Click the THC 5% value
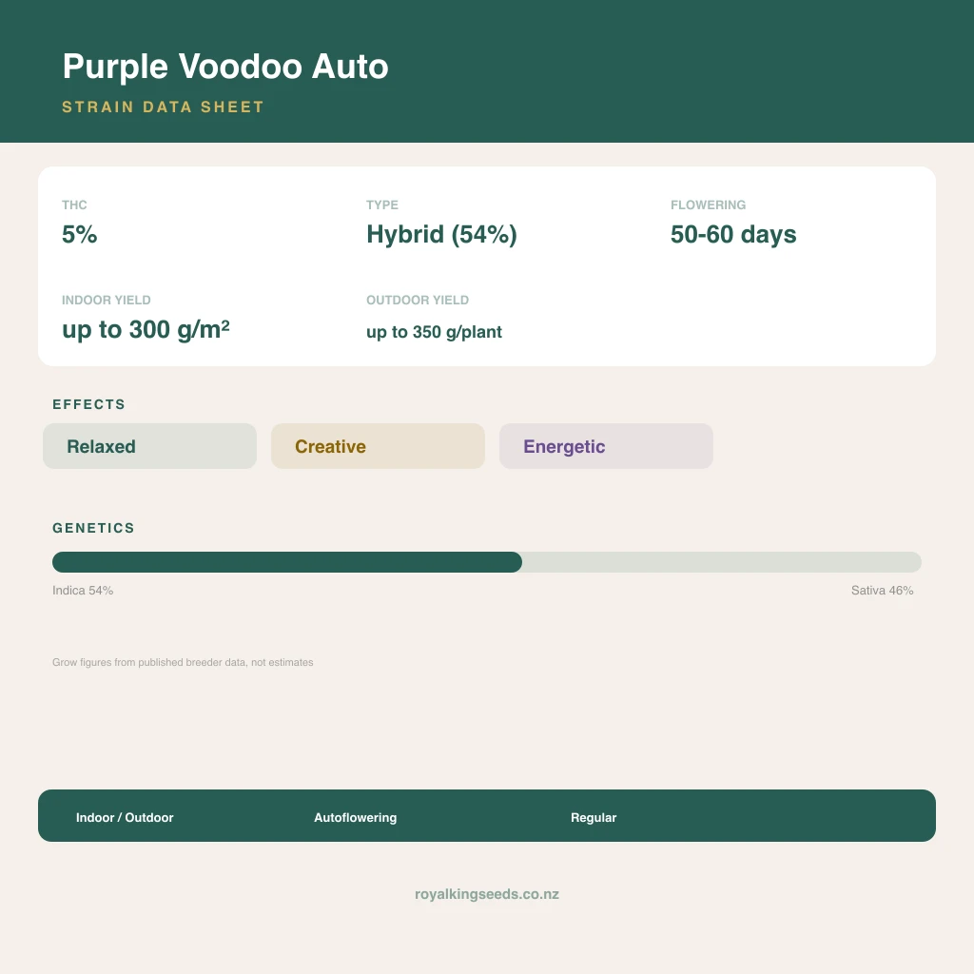Viewport: 974px width, 974px height. click(x=80, y=234)
